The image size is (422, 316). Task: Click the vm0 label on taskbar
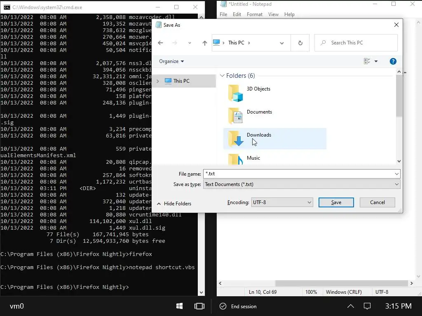click(x=16, y=306)
